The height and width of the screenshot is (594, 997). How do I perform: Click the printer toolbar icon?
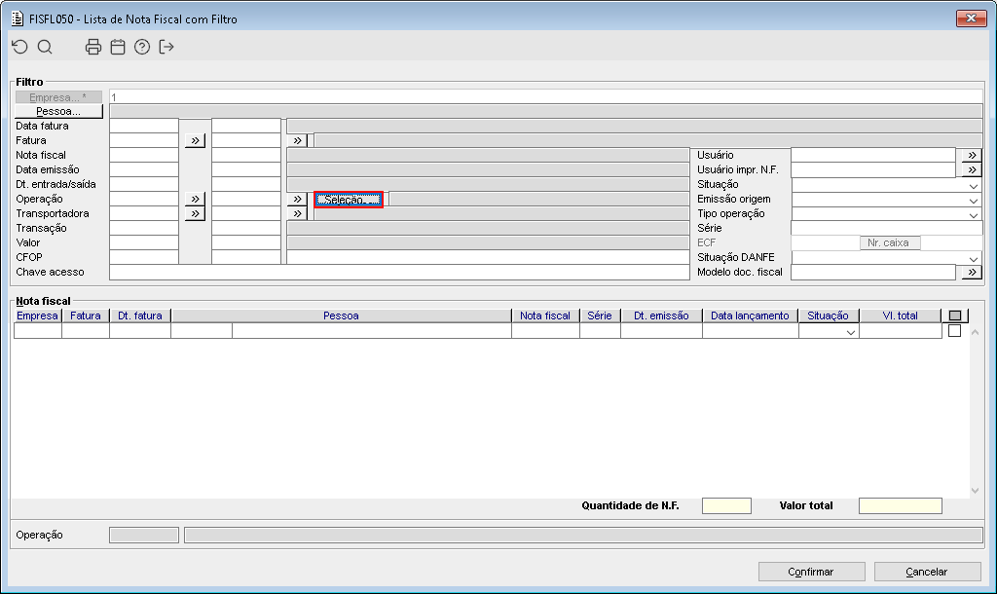pyautogui.click(x=93, y=47)
